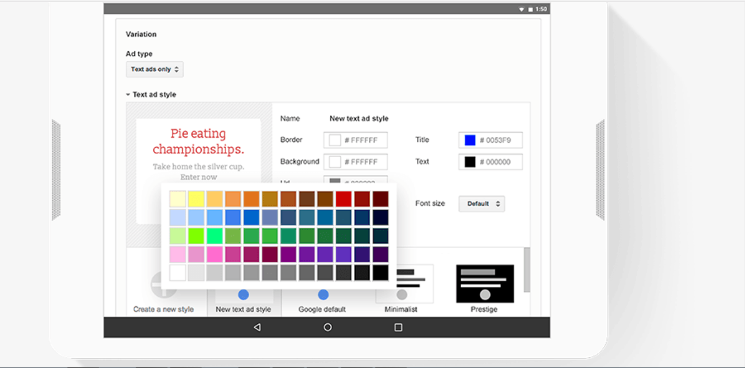This screenshot has height=368, width=745.
Task: Pick the white swatch in the grayscale row
Action: tap(178, 273)
